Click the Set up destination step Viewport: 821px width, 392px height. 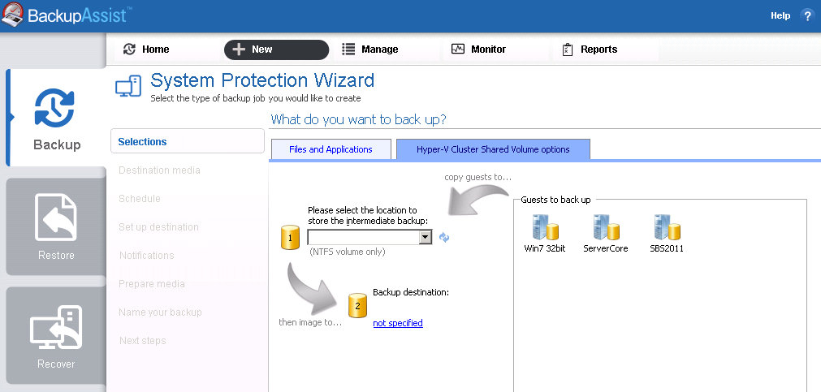tap(158, 226)
